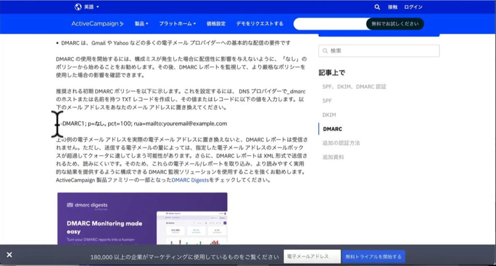Open the DMARC Digests hyperlink
Image resolution: width=496 pixels, height=266 pixels.
coord(190,180)
